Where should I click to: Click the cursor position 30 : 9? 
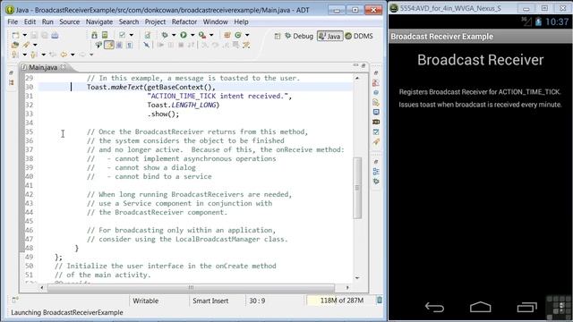257,301
